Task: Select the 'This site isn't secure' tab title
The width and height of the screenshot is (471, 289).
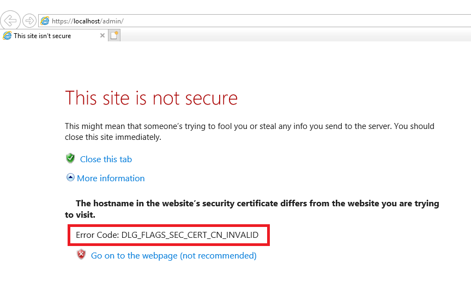Action: [43, 36]
